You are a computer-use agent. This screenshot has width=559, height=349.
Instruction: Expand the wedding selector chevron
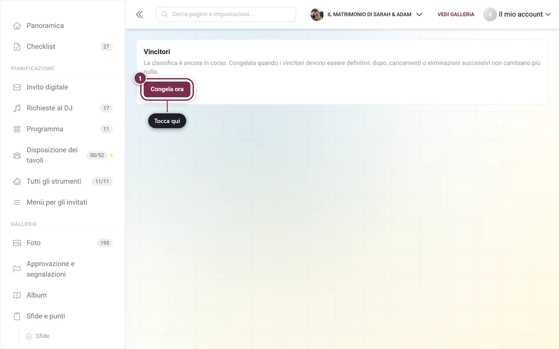click(x=419, y=14)
